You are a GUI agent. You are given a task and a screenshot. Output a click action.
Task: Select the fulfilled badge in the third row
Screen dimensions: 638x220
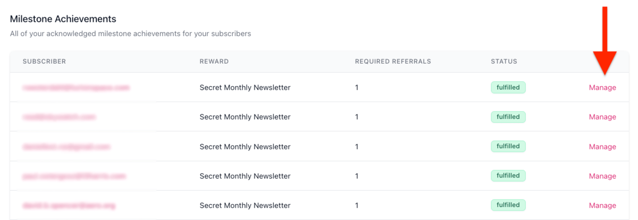click(508, 146)
